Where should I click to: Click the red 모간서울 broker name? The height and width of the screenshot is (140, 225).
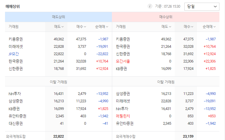pos(123,61)
